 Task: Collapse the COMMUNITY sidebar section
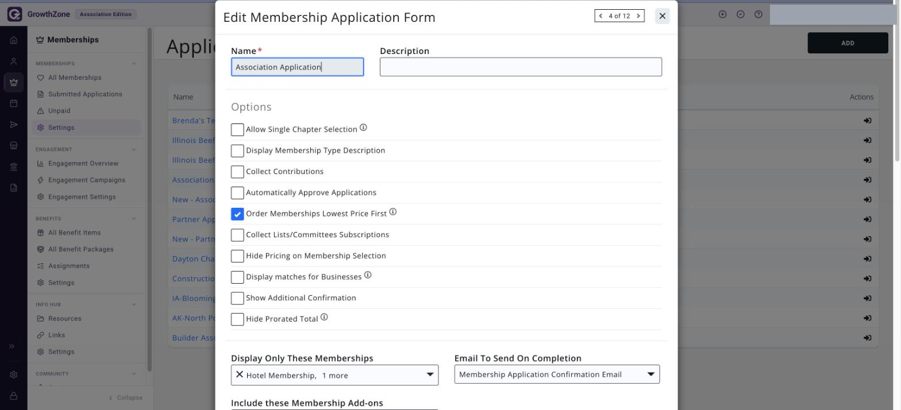click(134, 373)
